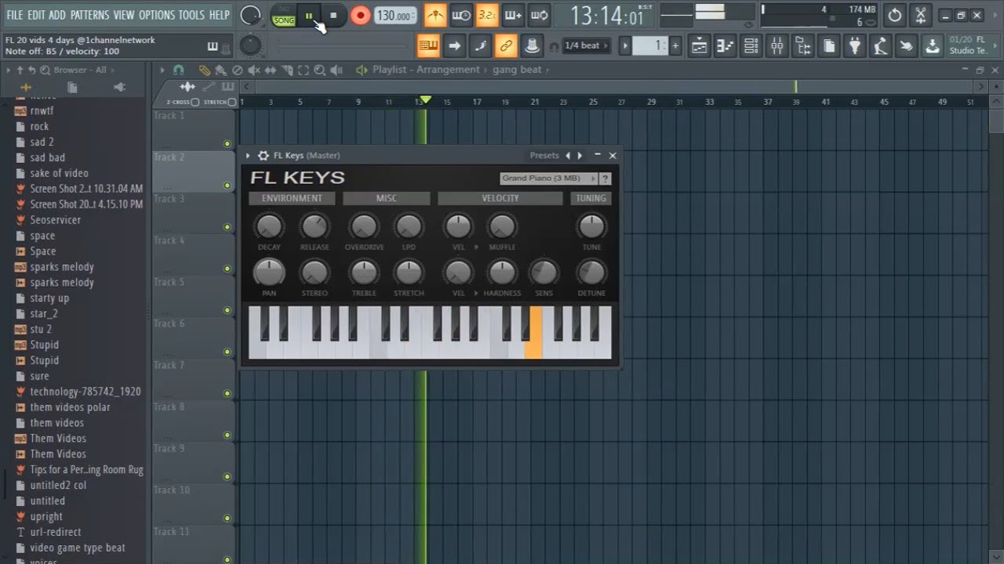Go to previous FL Keys preset arrow

(568, 155)
